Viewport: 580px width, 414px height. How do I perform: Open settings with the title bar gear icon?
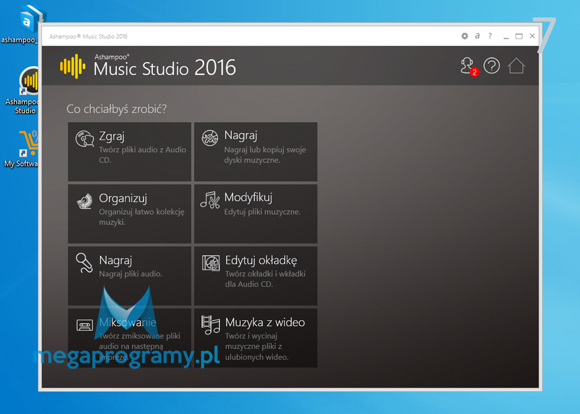click(464, 36)
